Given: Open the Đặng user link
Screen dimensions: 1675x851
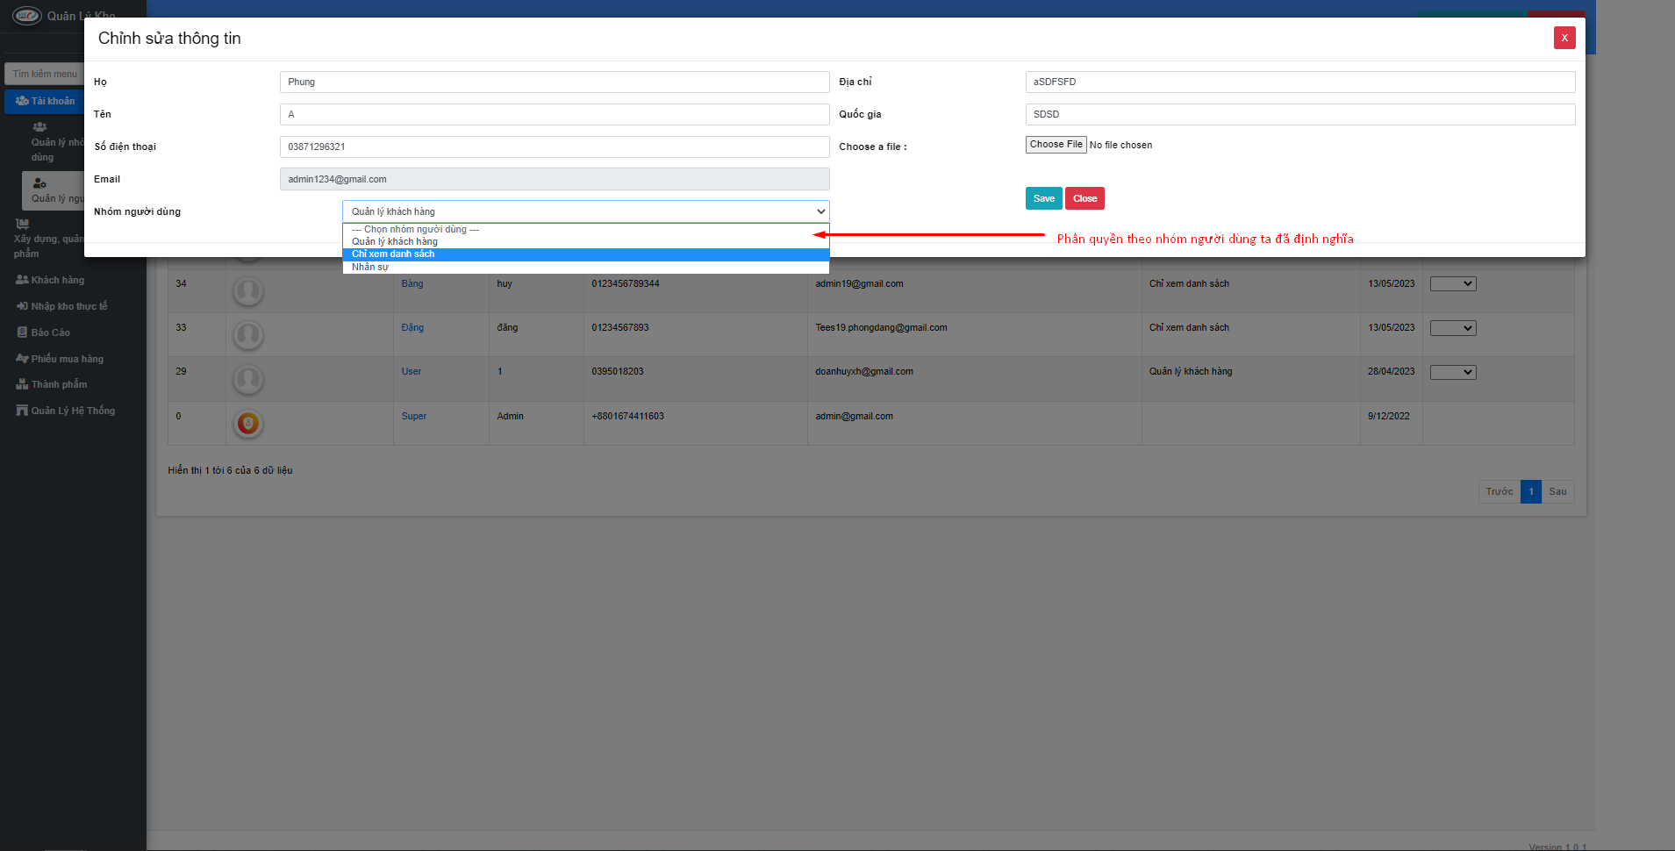Looking at the screenshot, I should (412, 327).
